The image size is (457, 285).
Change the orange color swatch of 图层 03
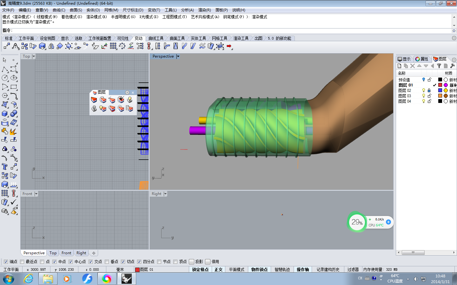tap(440, 96)
